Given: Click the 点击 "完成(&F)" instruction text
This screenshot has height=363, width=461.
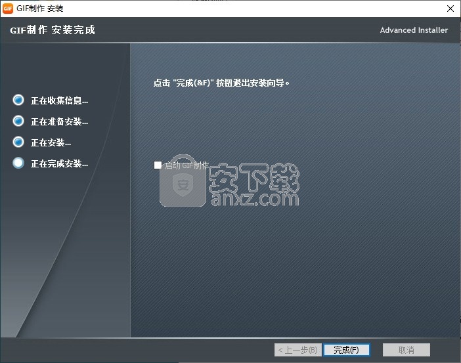Looking at the screenshot, I should 221,83.
